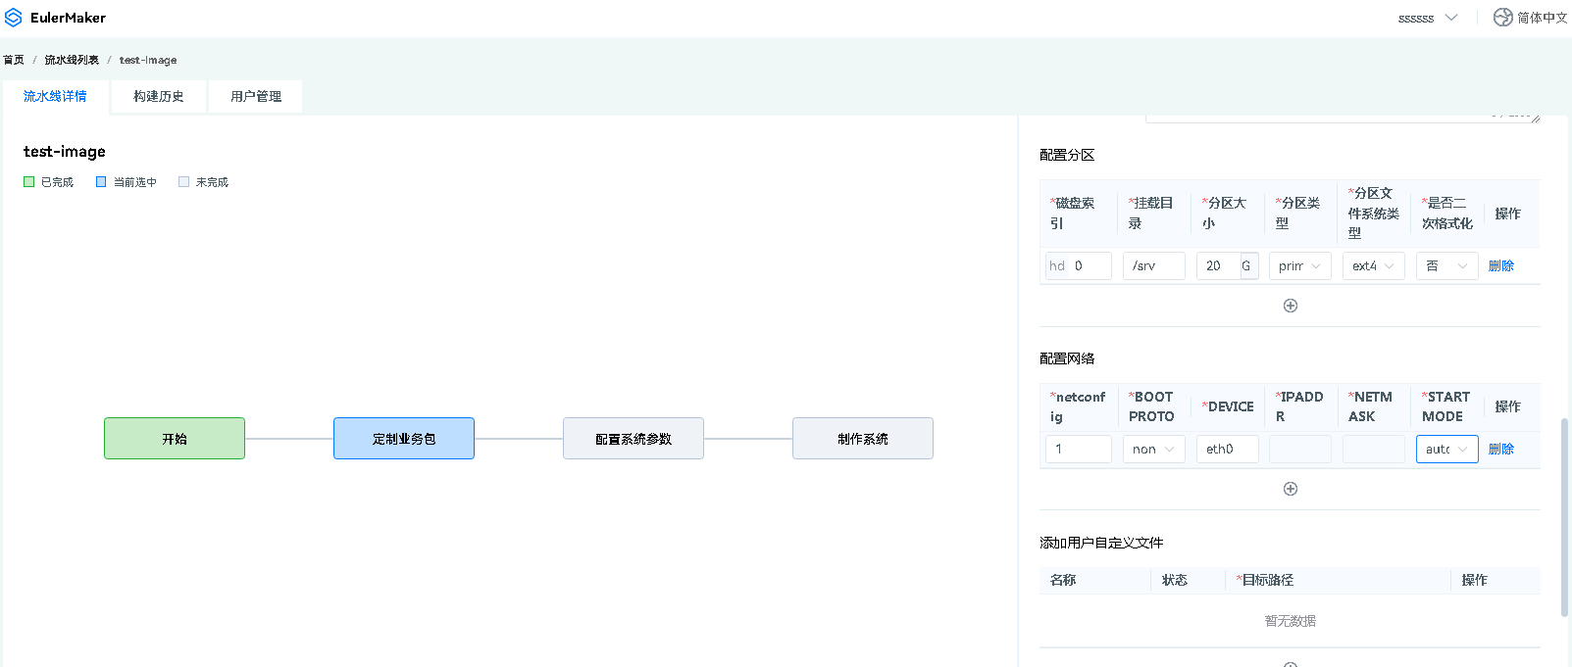Click the blue 当前选中 legend square
Image resolution: width=1572 pixels, height=667 pixels.
[101, 182]
